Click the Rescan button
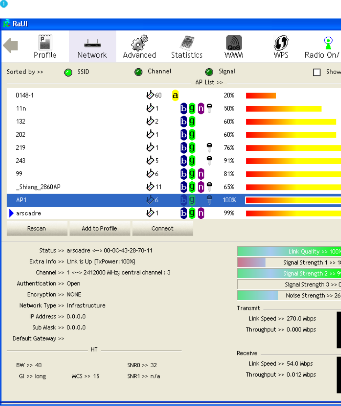The width and height of the screenshot is (341, 406). click(37, 228)
